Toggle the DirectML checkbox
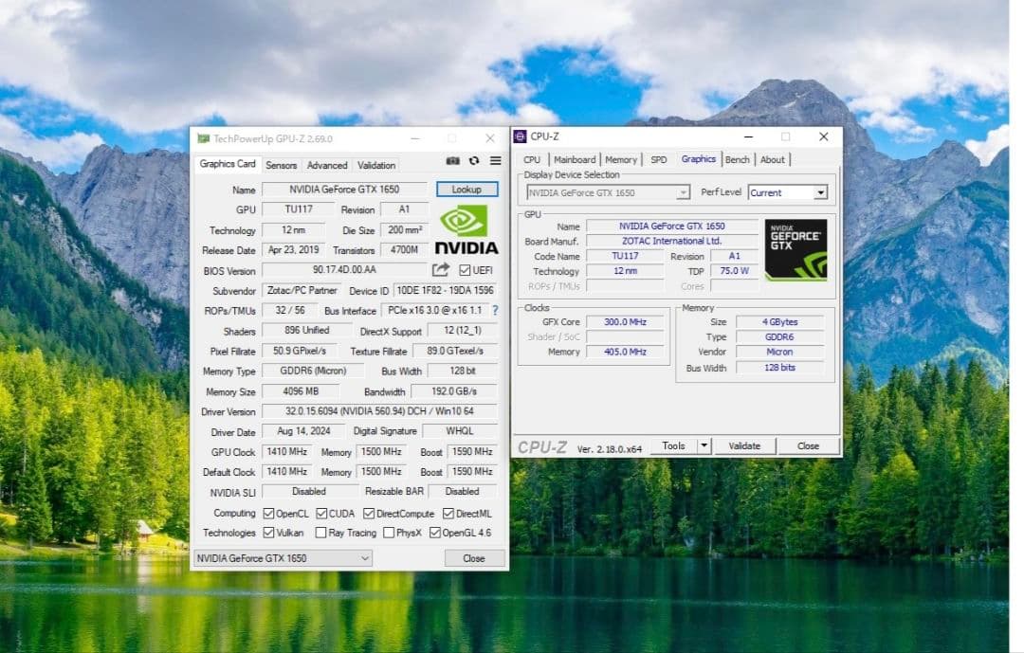 coord(448,514)
